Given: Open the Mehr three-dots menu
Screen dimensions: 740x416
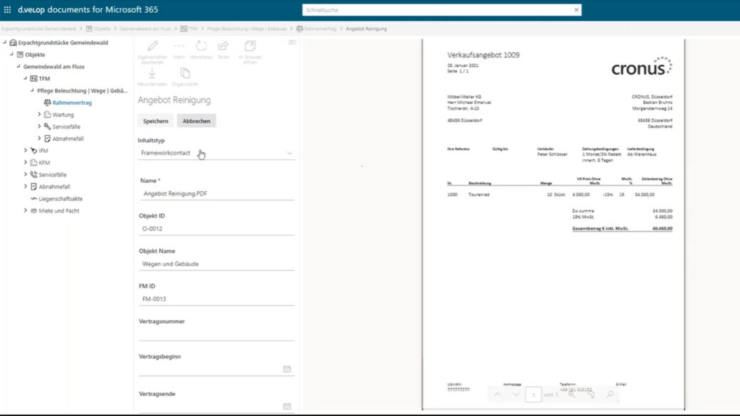Looking at the screenshot, I should click(x=179, y=46).
